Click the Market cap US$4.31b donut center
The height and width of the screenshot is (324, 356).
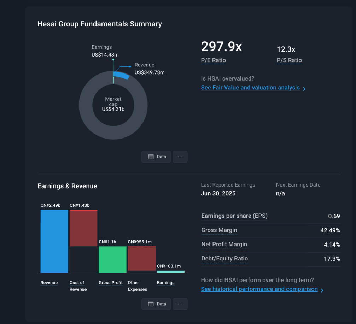coord(113,104)
